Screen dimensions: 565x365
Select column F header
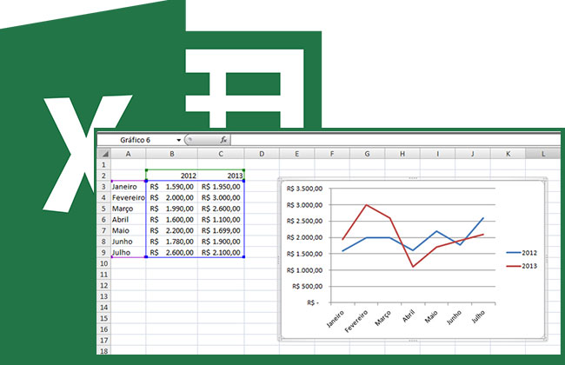click(x=332, y=154)
